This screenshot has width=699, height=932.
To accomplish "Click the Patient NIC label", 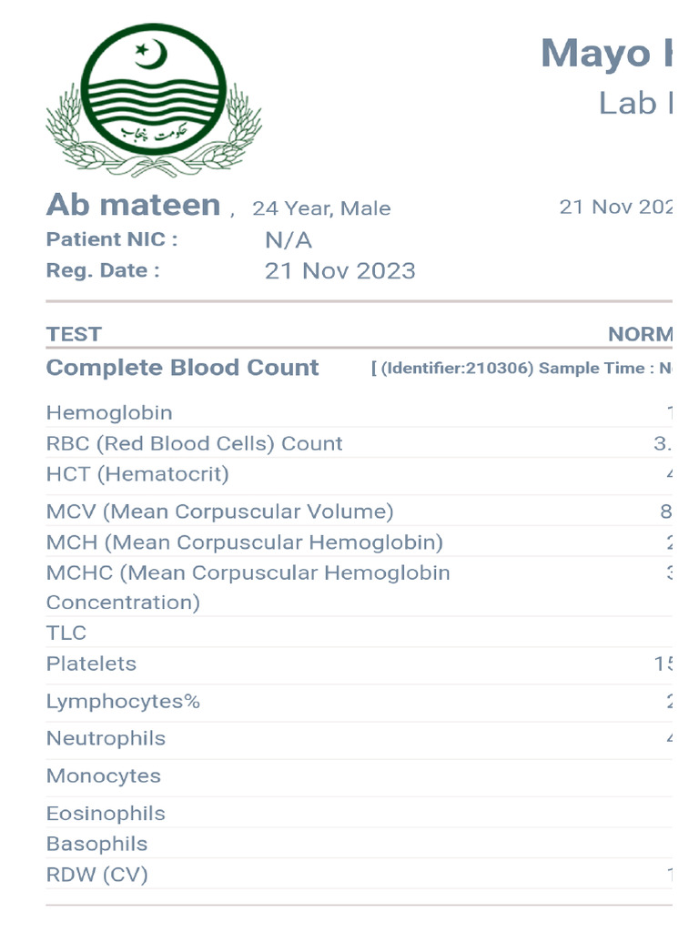I will [x=111, y=239].
